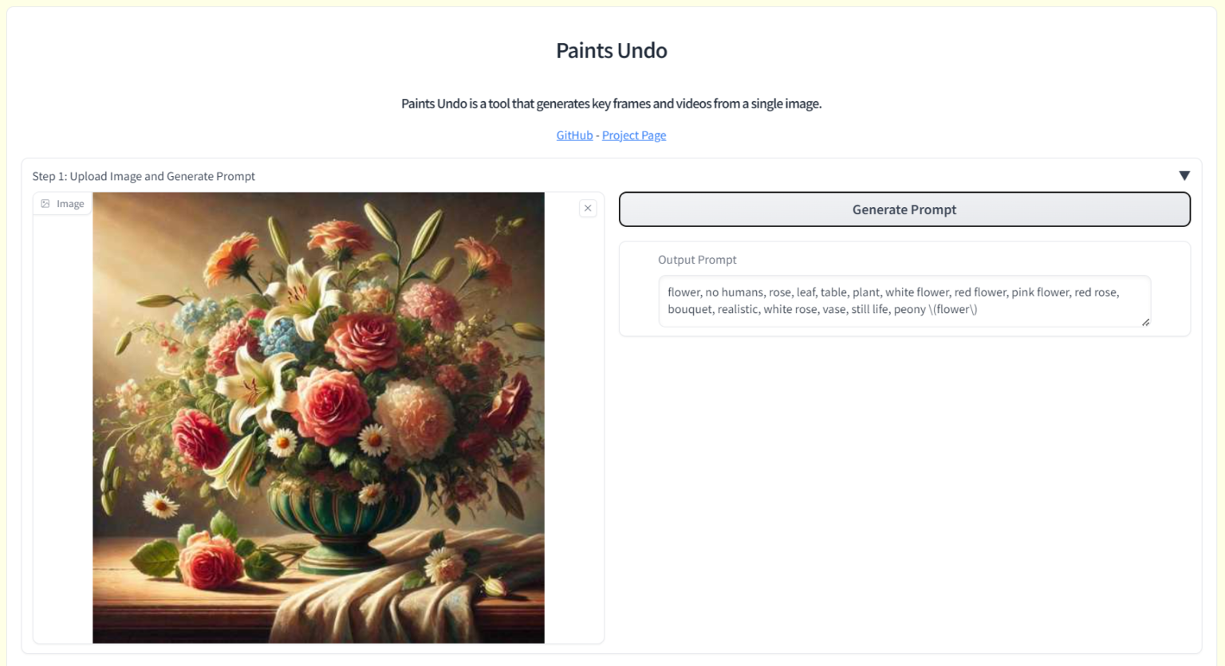Collapse Step 1 using the triangle arrow
The height and width of the screenshot is (666, 1225).
click(1184, 175)
